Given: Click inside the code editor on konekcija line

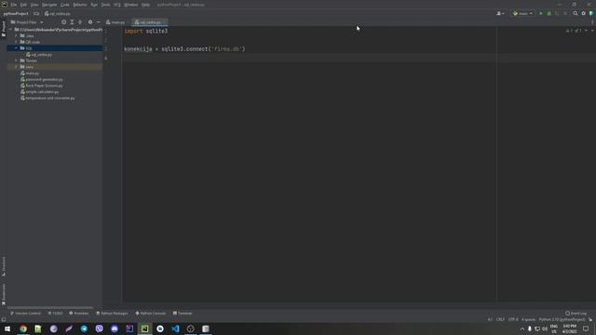Looking at the screenshot, I should (x=184, y=49).
